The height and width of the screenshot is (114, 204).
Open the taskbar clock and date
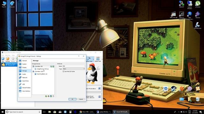click(195, 112)
